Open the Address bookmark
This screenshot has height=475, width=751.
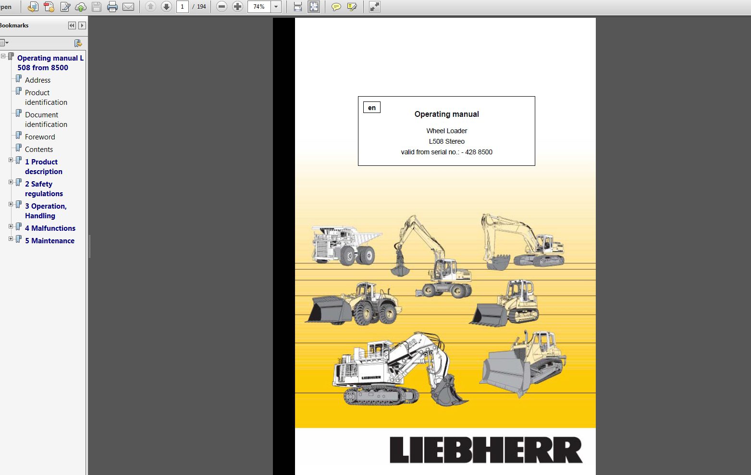point(37,80)
